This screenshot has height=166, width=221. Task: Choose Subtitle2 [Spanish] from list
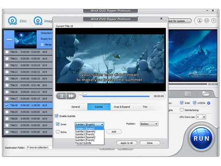click(x=89, y=131)
